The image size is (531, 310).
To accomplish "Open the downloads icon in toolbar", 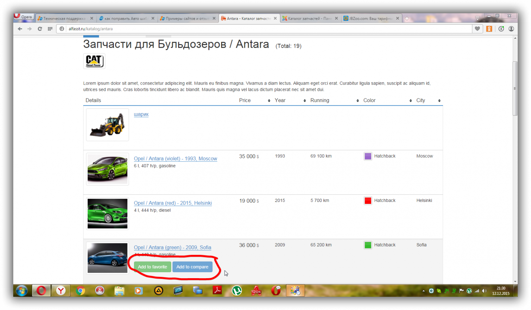I will (x=501, y=29).
